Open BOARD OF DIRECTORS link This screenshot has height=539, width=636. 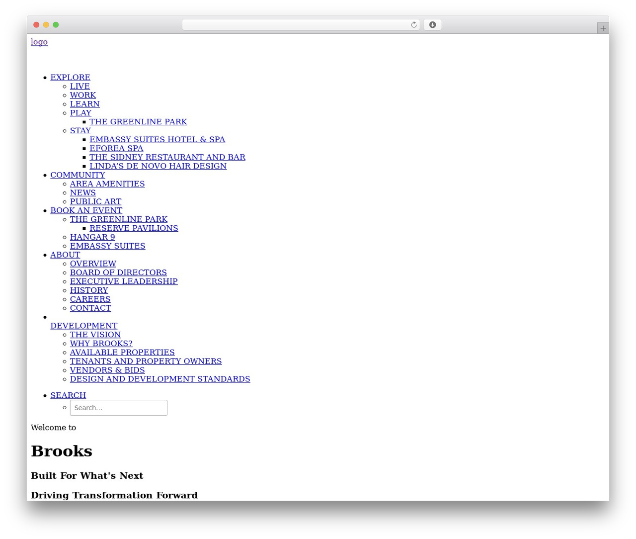(x=118, y=272)
